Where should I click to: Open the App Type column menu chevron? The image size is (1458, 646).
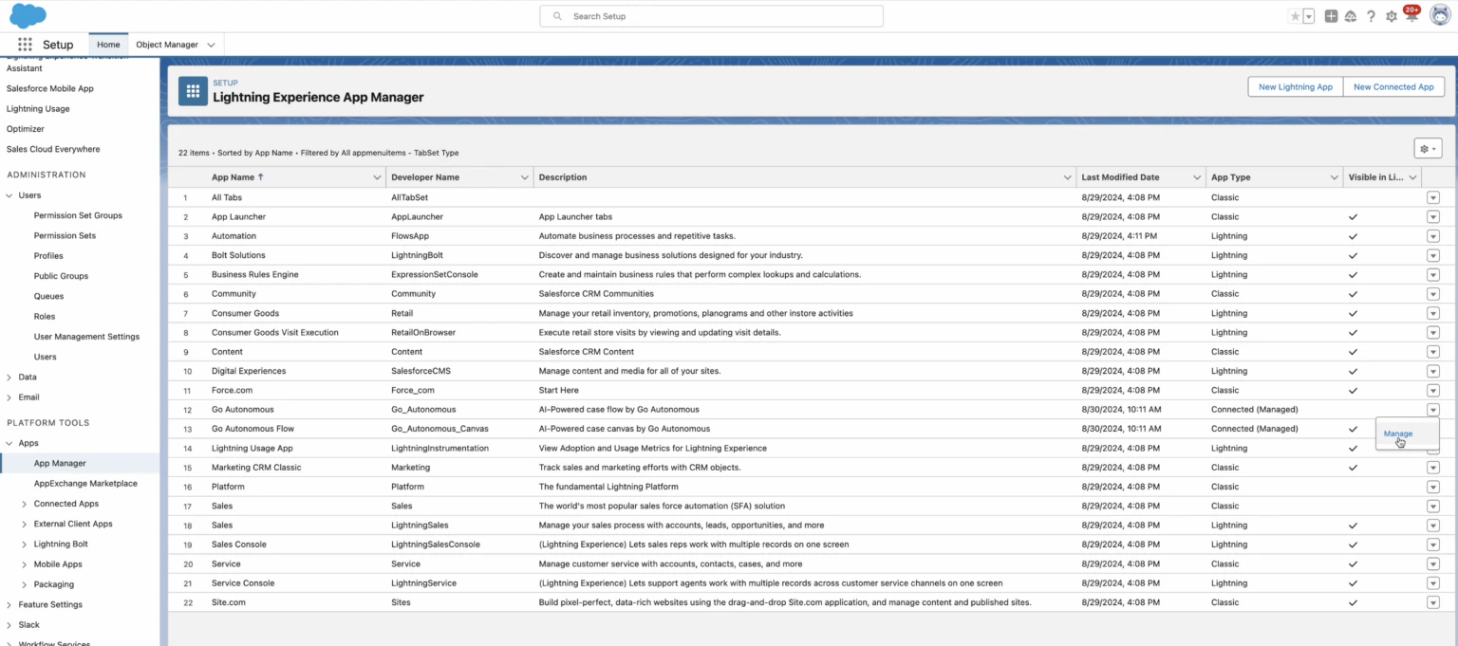(1333, 177)
